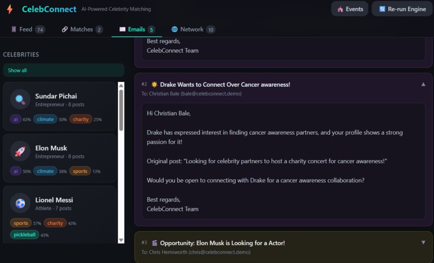Image resolution: width=434 pixels, height=263 pixels.
Task: Switch to the Matches tab
Action: pos(82,29)
